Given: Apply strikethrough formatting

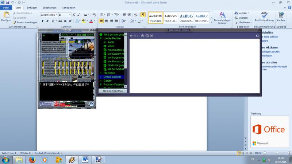Looking at the screenshot, I should point(60,21).
